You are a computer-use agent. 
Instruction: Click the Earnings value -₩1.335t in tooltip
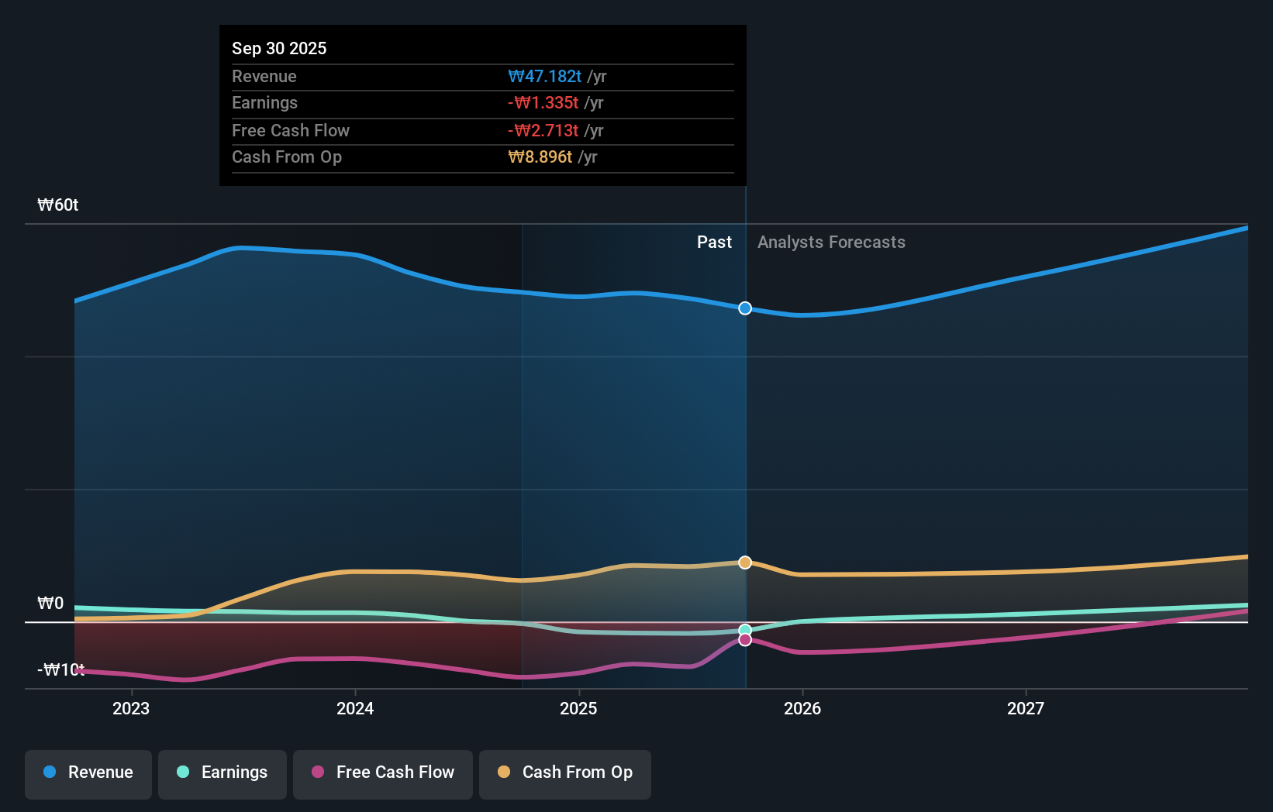[x=546, y=102]
